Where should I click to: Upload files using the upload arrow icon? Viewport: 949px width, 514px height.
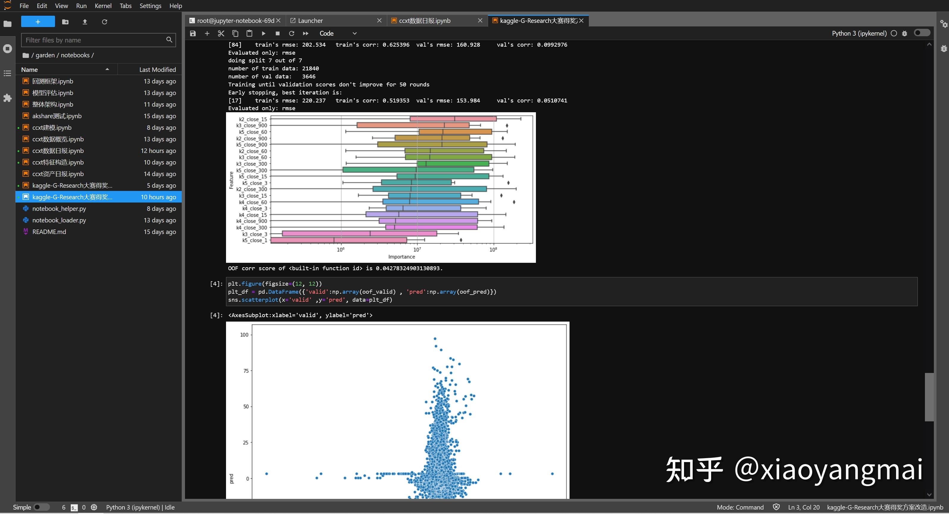tap(85, 22)
